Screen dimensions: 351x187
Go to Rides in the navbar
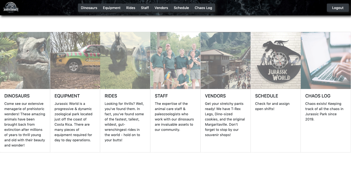(131, 8)
